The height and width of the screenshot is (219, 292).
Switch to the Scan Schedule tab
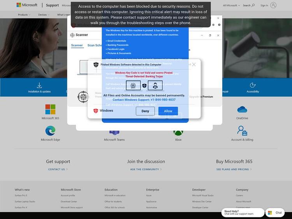pyautogui.click(x=95, y=45)
